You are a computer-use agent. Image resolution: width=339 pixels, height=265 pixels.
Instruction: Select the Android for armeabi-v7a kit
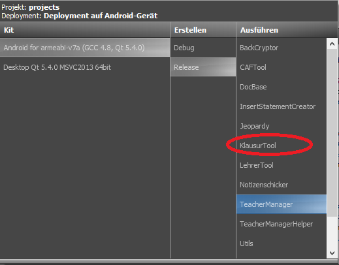click(85, 48)
